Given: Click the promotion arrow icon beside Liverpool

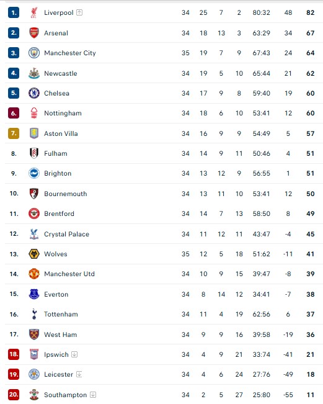Looking at the screenshot, I should point(79,12).
